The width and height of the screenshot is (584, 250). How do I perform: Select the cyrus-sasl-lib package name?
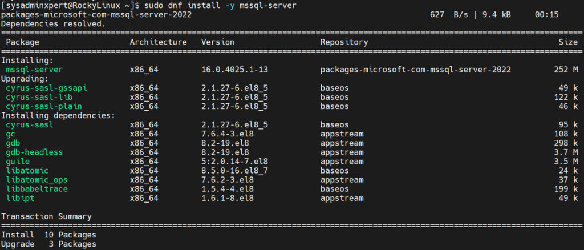click(39, 97)
